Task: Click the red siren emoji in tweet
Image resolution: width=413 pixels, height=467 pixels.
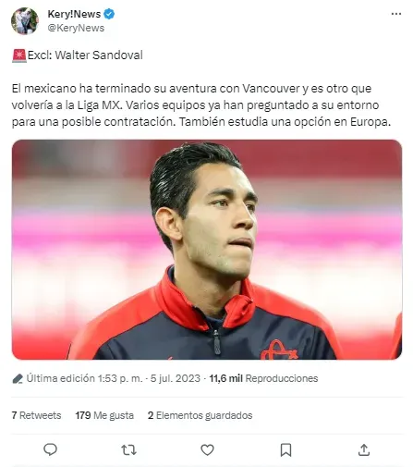Action: click(x=19, y=55)
